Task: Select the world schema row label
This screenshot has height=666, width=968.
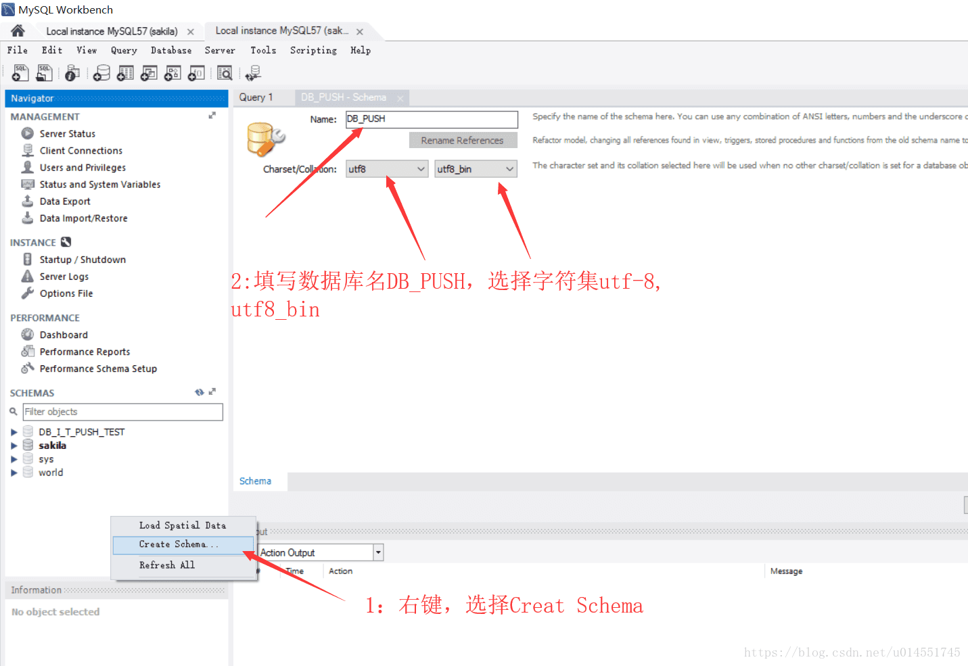Action: [51, 473]
